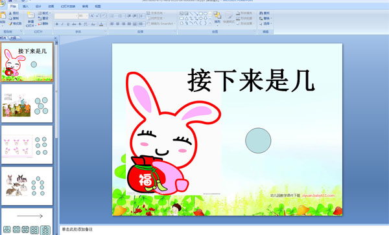
Task: Click the Select button in Editing group
Action: point(266,23)
